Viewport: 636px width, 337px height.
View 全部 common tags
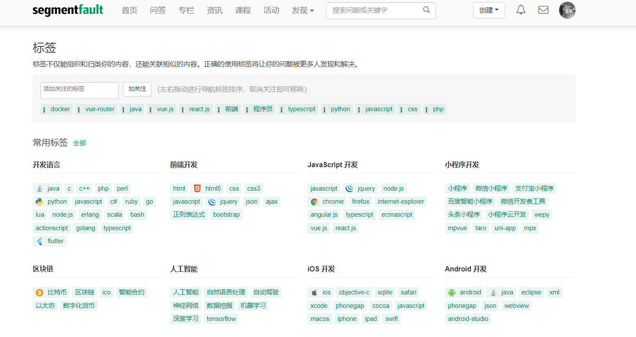click(x=80, y=143)
